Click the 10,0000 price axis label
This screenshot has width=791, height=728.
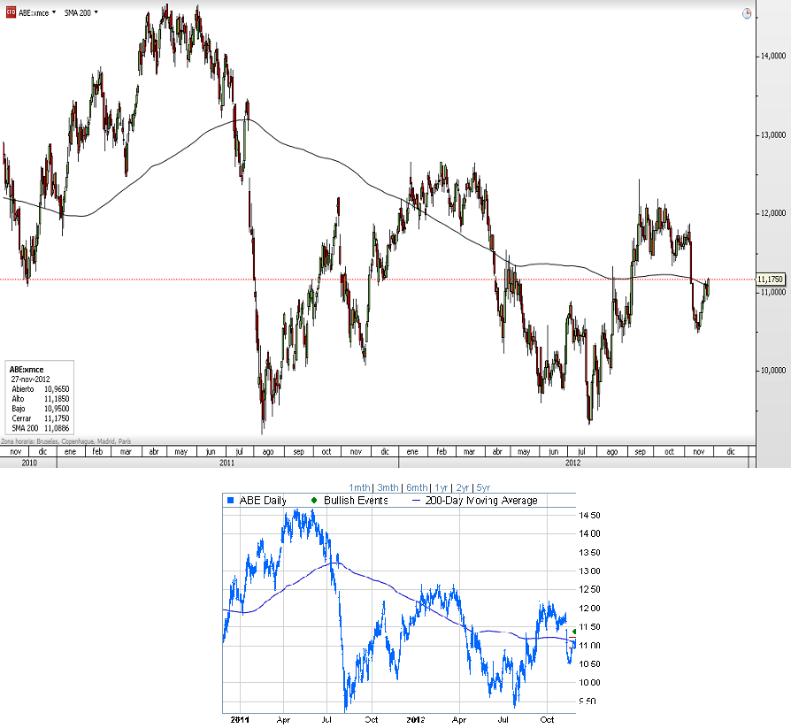773,371
